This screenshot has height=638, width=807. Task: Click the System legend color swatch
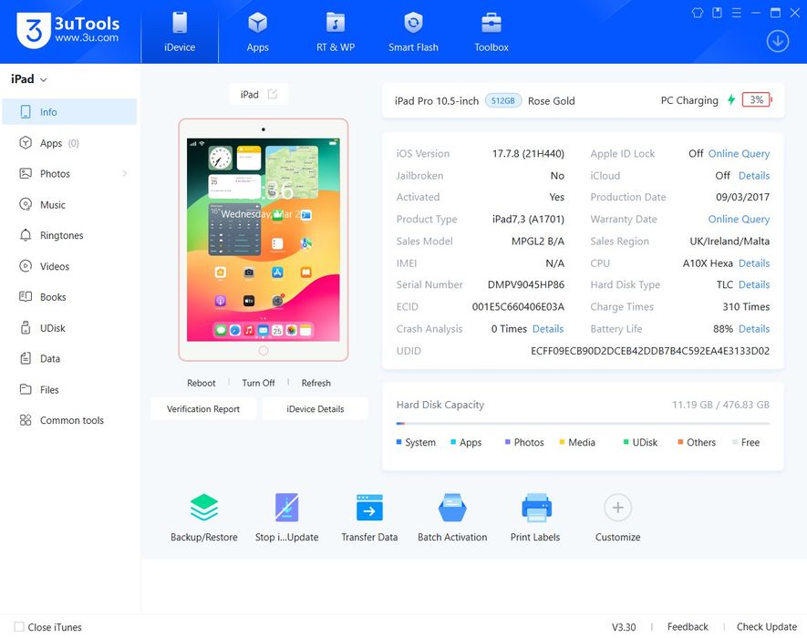[398, 442]
